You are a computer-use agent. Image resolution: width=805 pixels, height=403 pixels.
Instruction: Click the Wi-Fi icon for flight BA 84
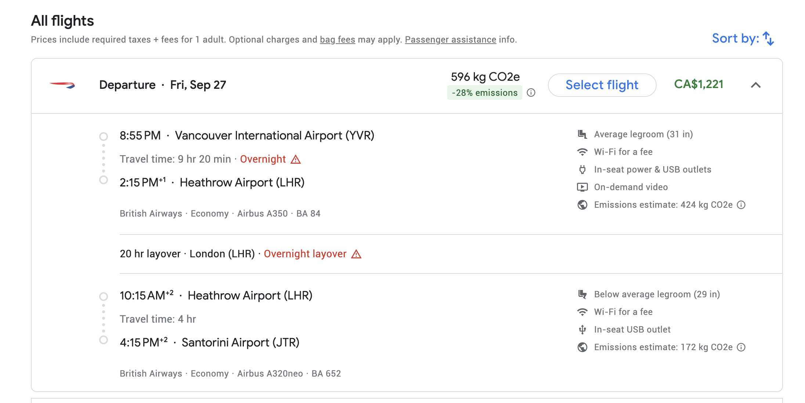pyautogui.click(x=582, y=152)
